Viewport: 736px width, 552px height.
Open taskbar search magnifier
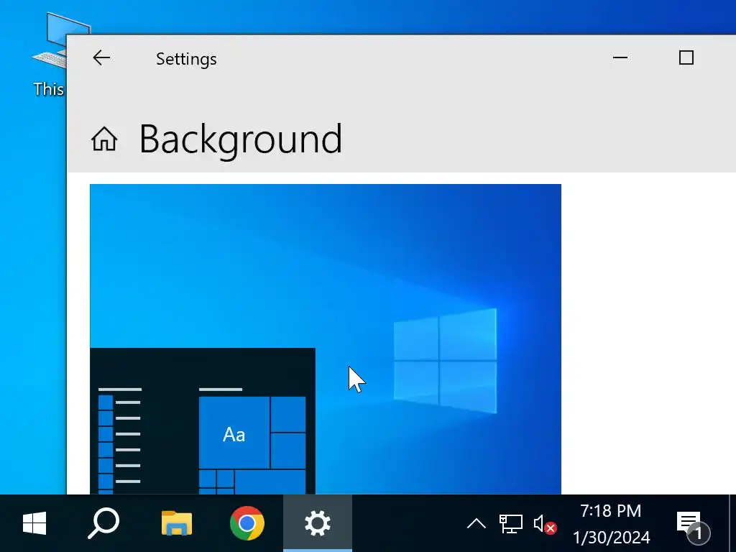pos(103,523)
